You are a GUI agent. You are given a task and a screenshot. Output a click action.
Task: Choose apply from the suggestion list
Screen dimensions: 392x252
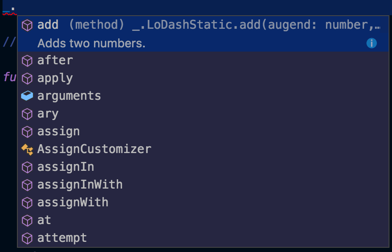[x=55, y=79]
